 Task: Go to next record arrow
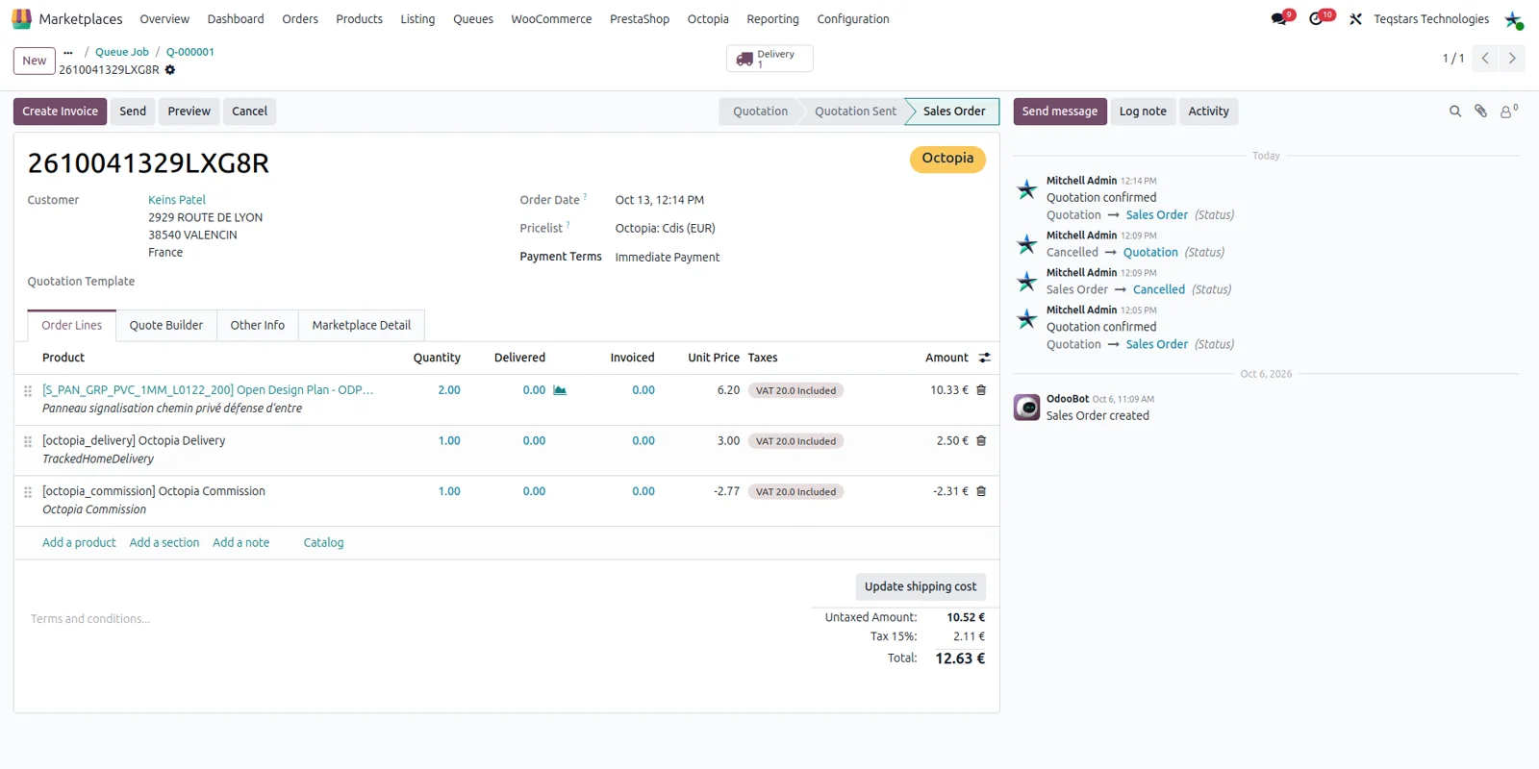[1512, 59]
